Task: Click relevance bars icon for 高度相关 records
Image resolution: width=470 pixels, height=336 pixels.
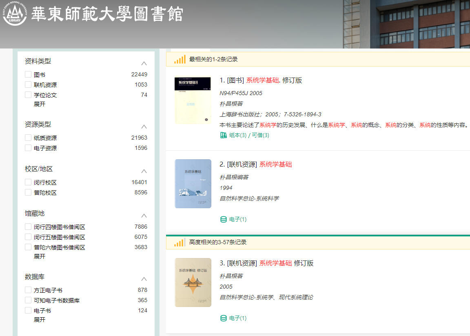Action: (180, 242)
